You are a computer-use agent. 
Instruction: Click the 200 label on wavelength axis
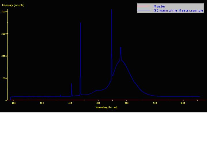coord(14,103)
